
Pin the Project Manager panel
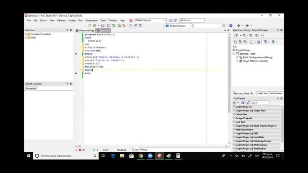(x=278, y=30)
